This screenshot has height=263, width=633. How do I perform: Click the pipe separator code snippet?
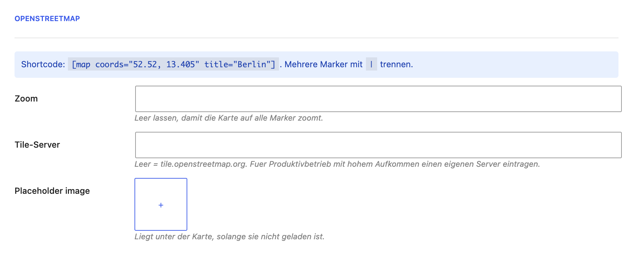371,64
